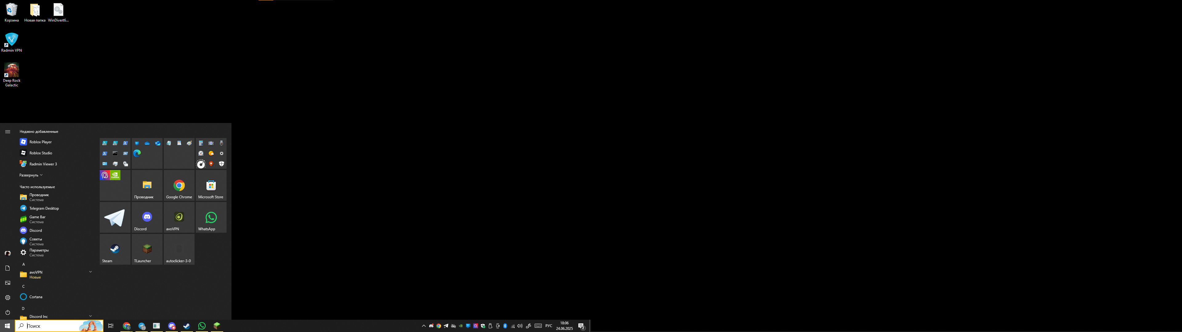Screen dimensions: 1182x332
Task: Expand the avoVPN folder chevron
Action: click(x=90, y=272)
